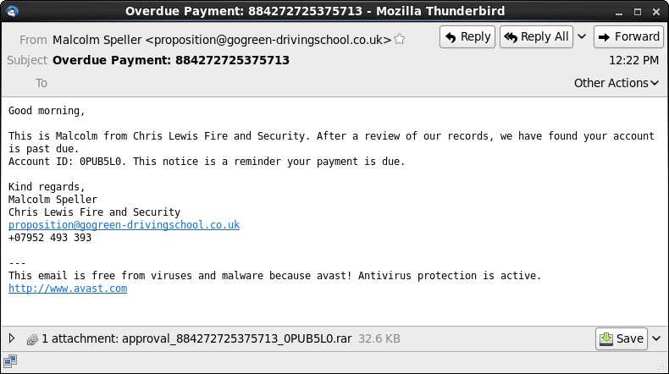Open the proposition@gogreen-drivingschool.co.uk link
The image size is (669, 374).
pyautogui.click(x=124, y=225)
